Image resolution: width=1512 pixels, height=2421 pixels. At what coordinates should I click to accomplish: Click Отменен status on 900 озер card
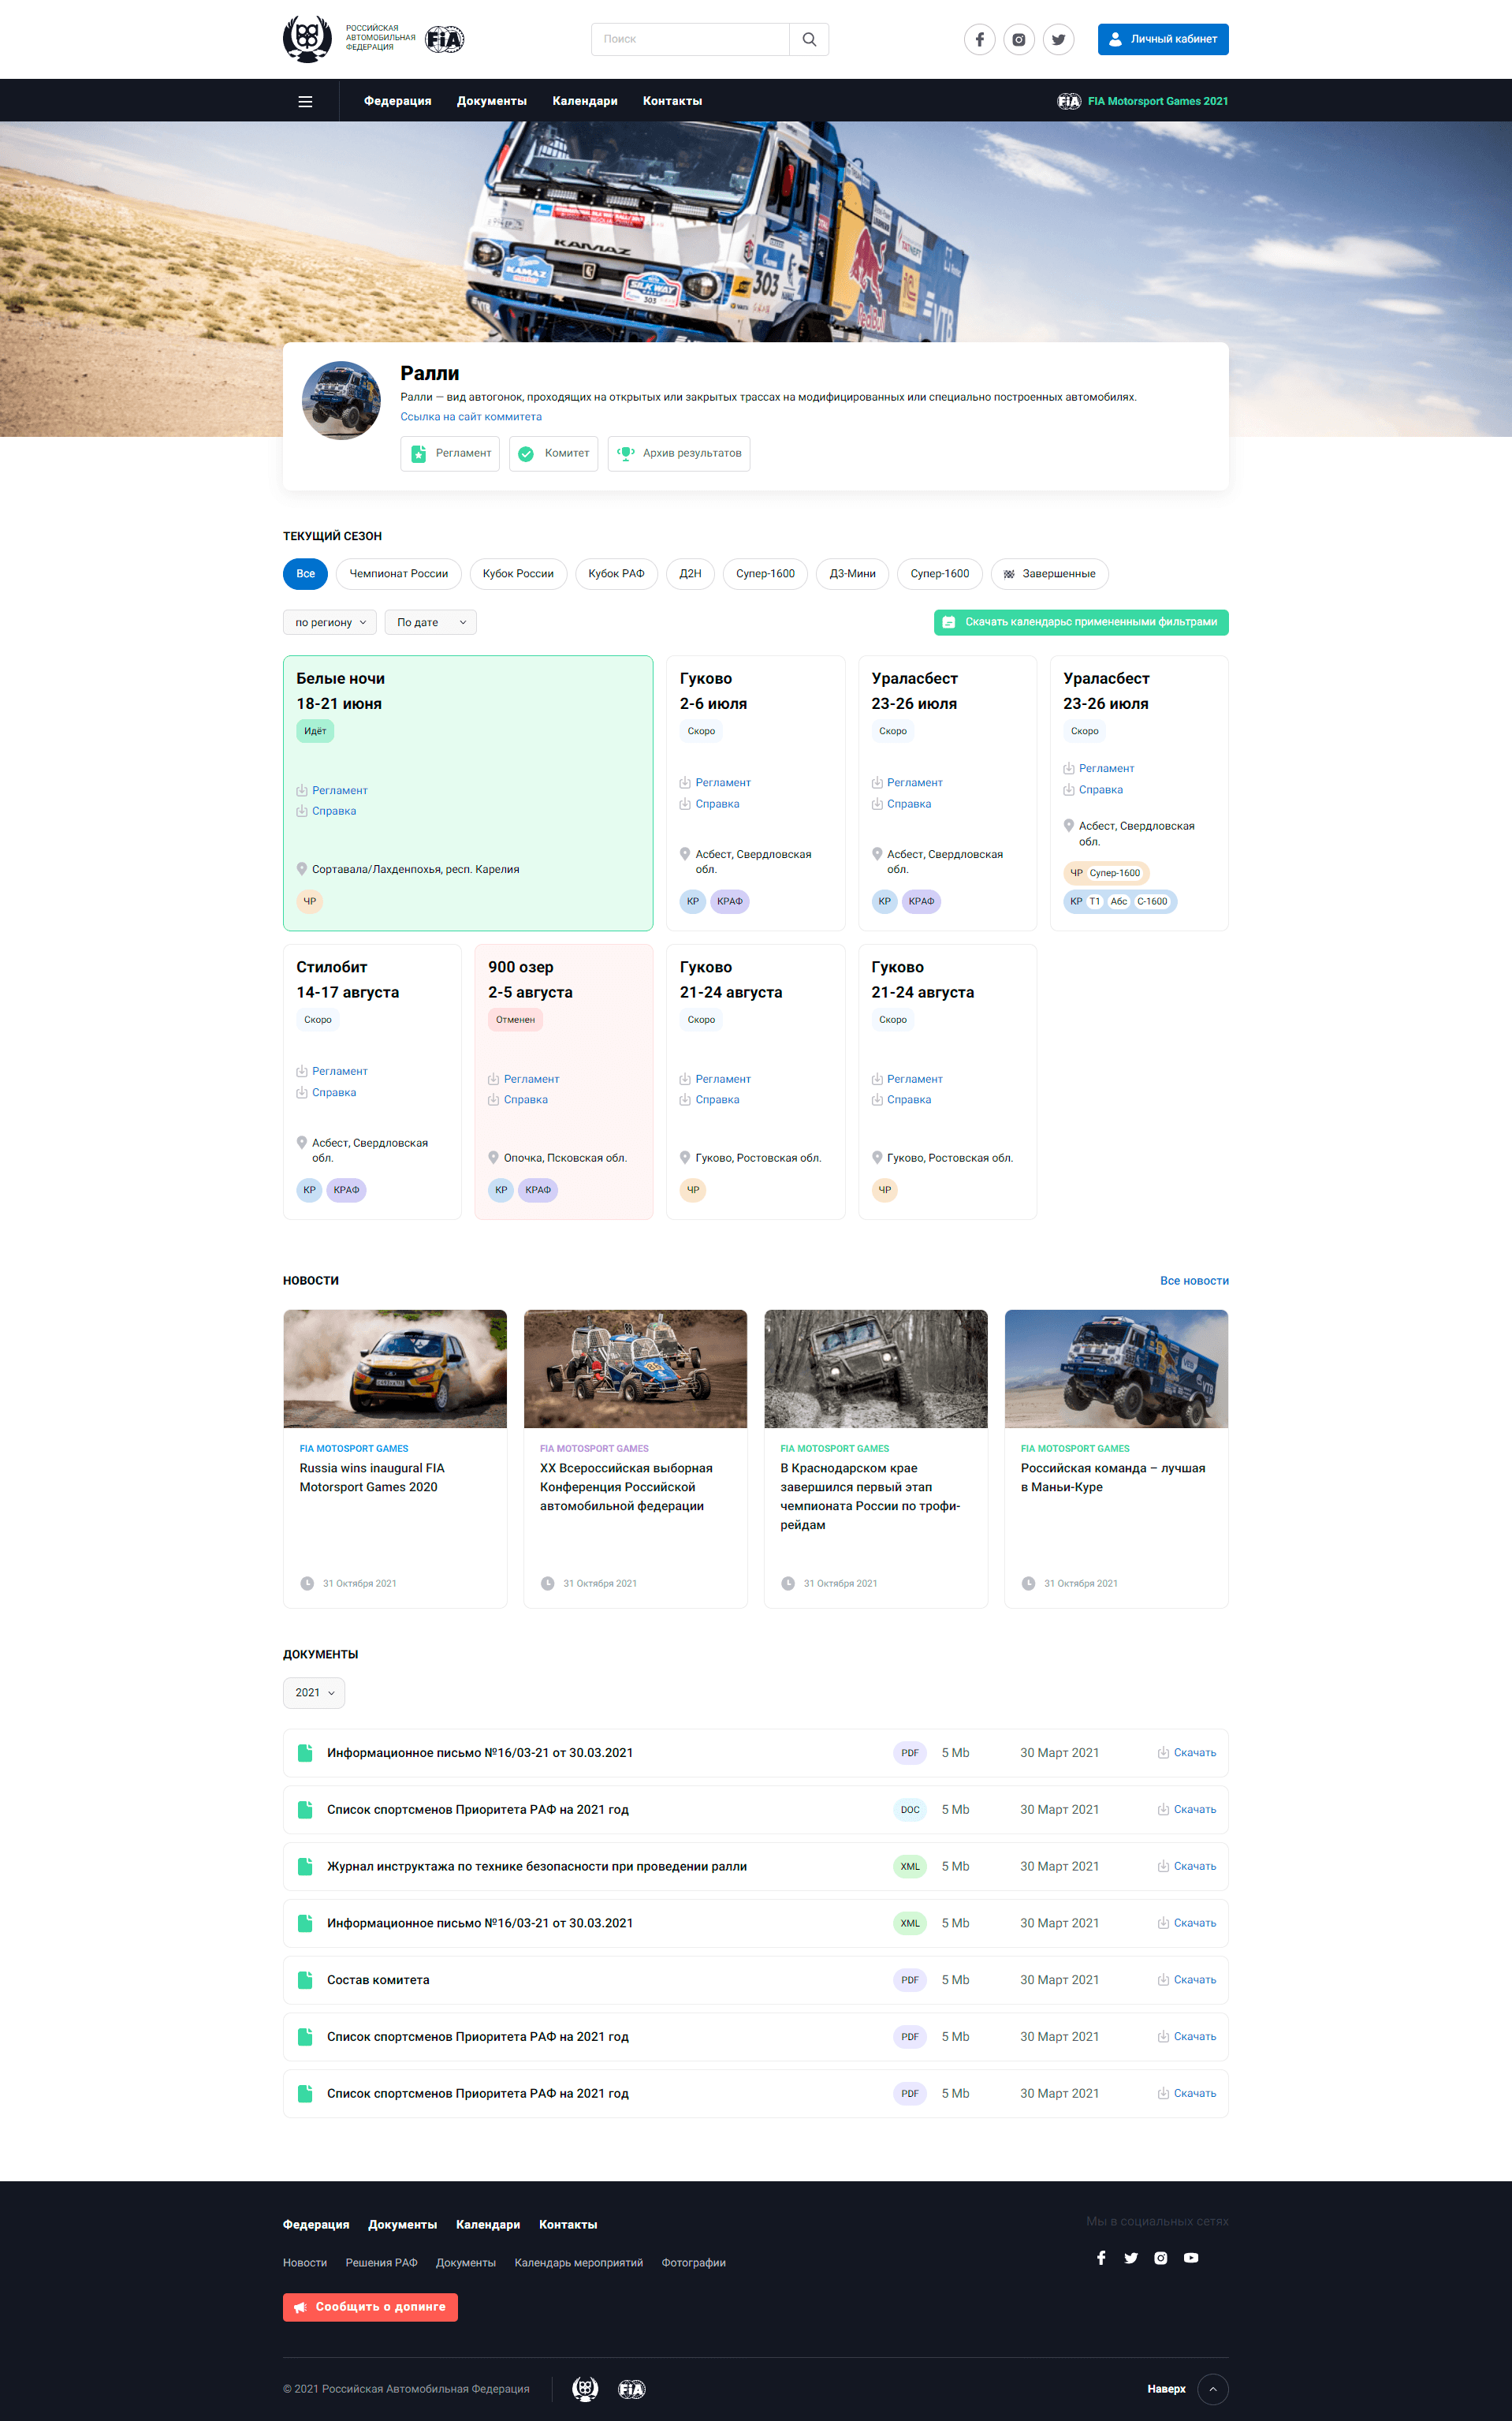point(515,1020)
